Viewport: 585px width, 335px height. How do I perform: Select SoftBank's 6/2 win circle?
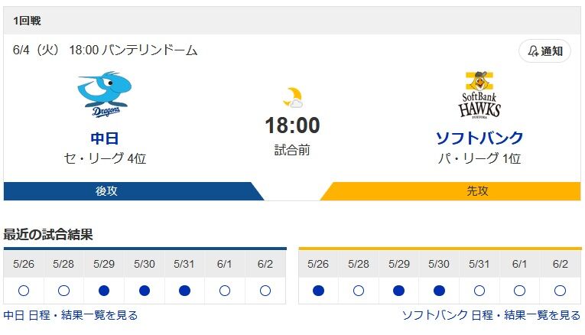coord(560,291)
